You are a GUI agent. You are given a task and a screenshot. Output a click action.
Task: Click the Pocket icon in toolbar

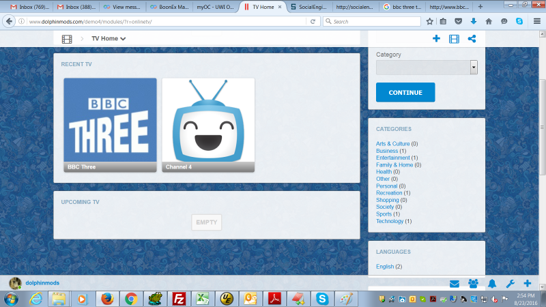click(x=458, y=22)
